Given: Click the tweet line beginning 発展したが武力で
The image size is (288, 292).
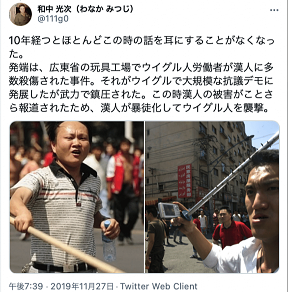Looking at the screenshot, I should coord(142,95).
